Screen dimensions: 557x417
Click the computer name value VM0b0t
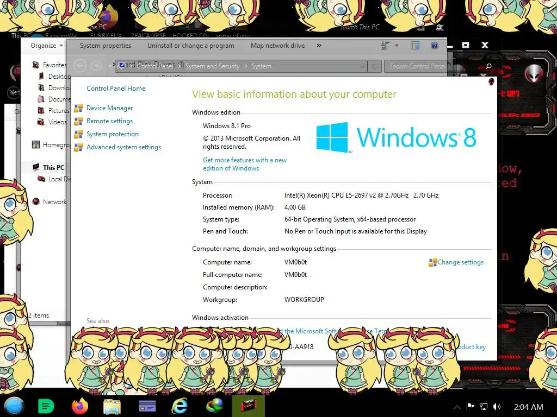pos(295,262)
